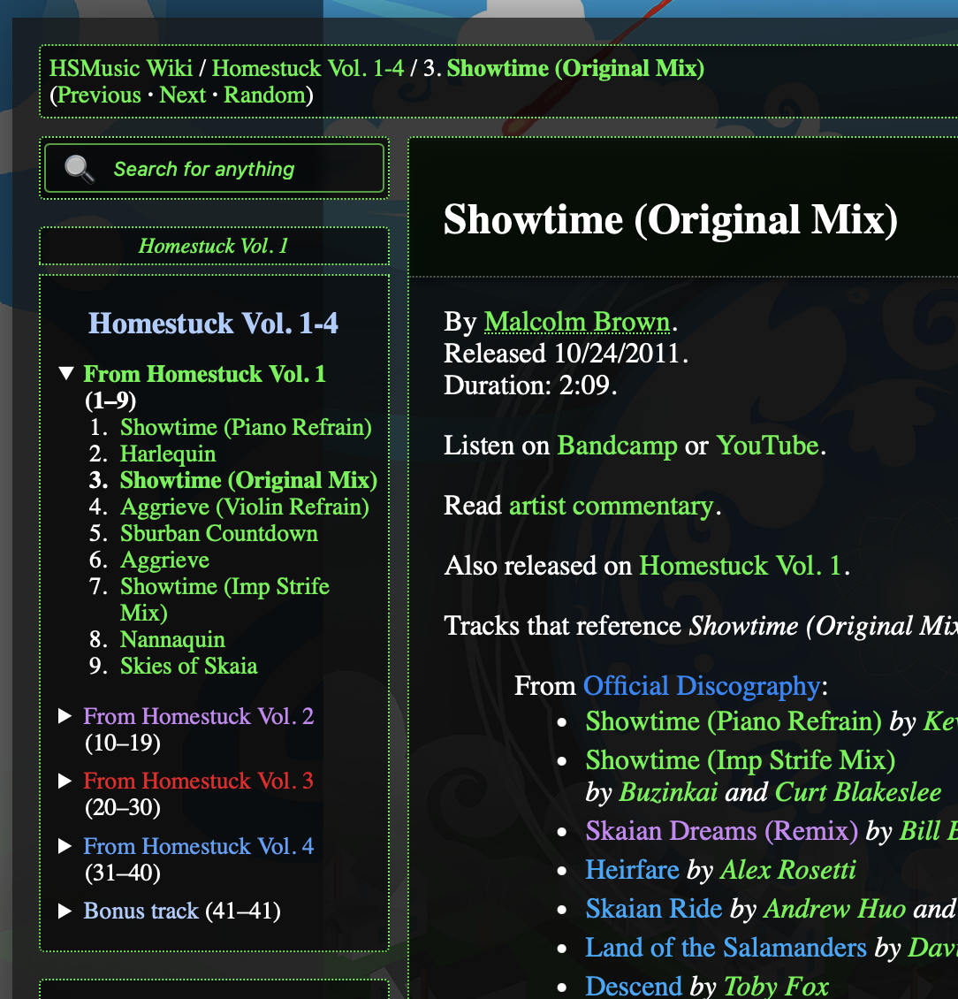This screenshot has width=958, height=999.
Task: Open track 'Sburban Countdown' in sidebar
Action: coord(219,533)
